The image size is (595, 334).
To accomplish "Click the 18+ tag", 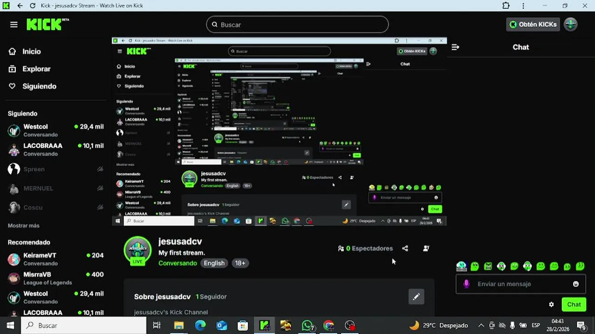I will pyautogui.click(x=240, y=263).
